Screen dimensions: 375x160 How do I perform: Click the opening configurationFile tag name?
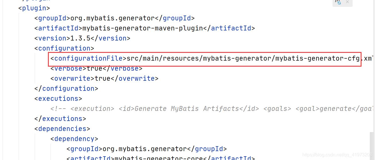(x=88, y=58)
